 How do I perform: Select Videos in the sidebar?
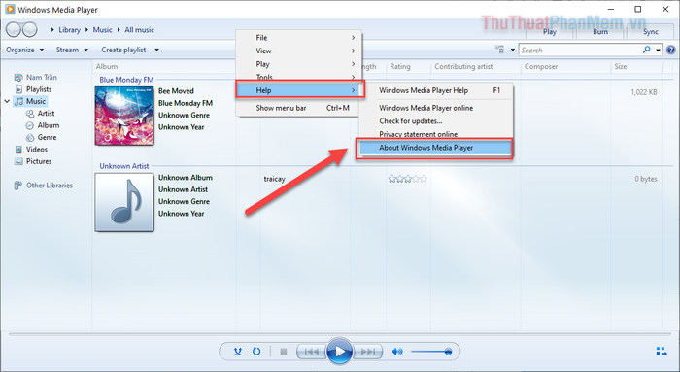click(x=31, y=150)
